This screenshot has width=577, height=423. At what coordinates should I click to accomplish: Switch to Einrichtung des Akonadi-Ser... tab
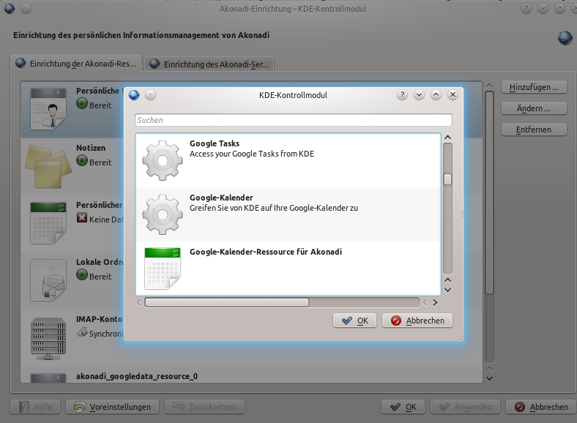209,64
